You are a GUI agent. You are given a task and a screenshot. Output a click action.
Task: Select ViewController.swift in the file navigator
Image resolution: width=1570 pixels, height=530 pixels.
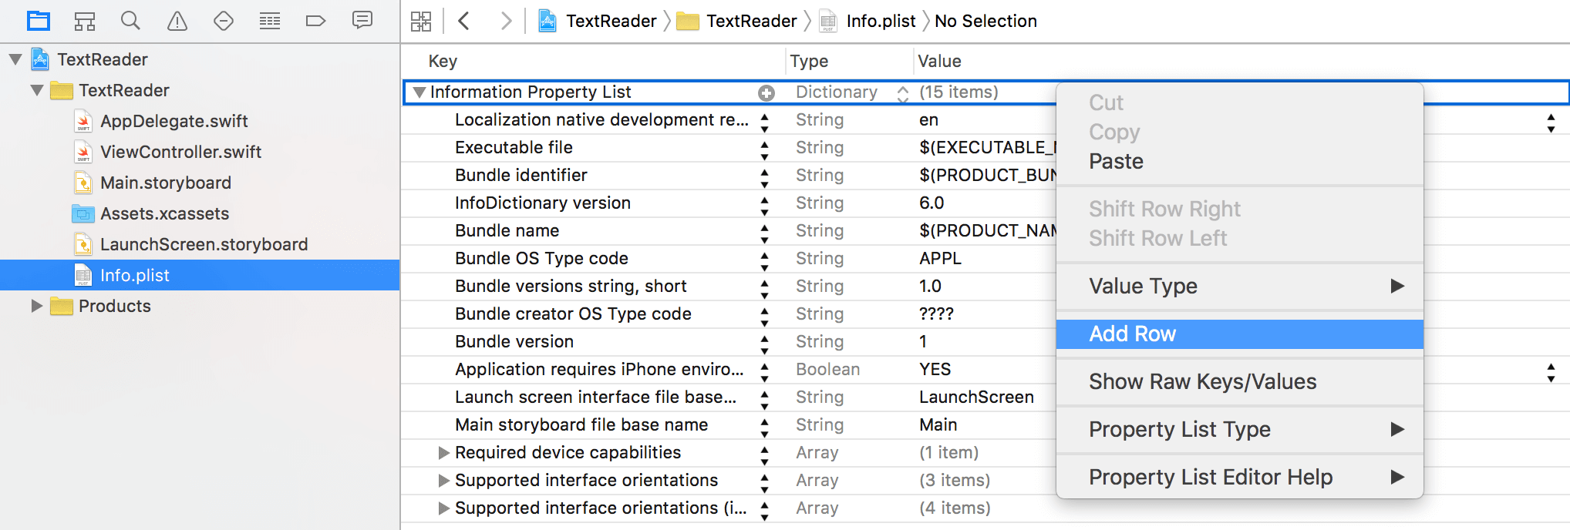180,152
